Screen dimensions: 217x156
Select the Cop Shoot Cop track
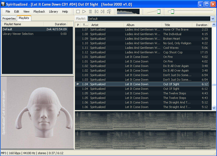(x=142, y=52)
